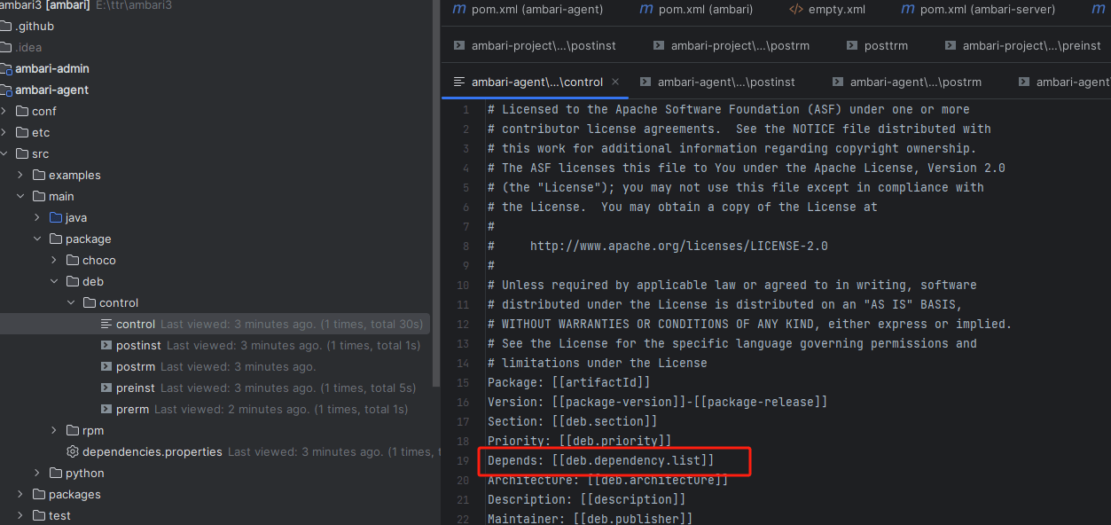Collapse the package folder chevron

tap(37, 239)
